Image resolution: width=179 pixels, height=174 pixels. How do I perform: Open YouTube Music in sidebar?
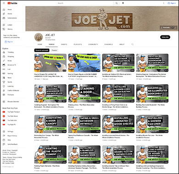[x=13, y=116]
